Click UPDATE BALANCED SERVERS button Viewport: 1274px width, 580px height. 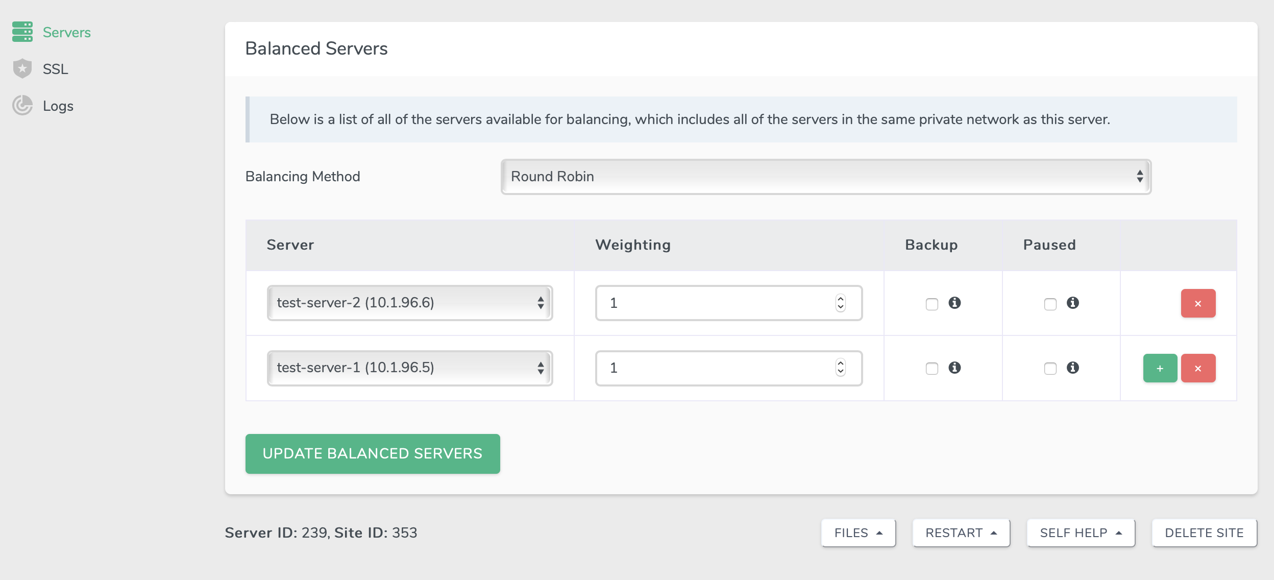[373, 453]
